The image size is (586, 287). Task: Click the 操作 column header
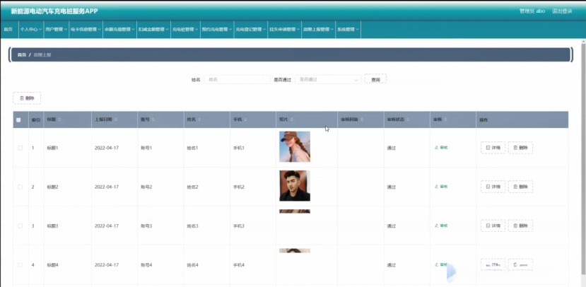(484, 120)
